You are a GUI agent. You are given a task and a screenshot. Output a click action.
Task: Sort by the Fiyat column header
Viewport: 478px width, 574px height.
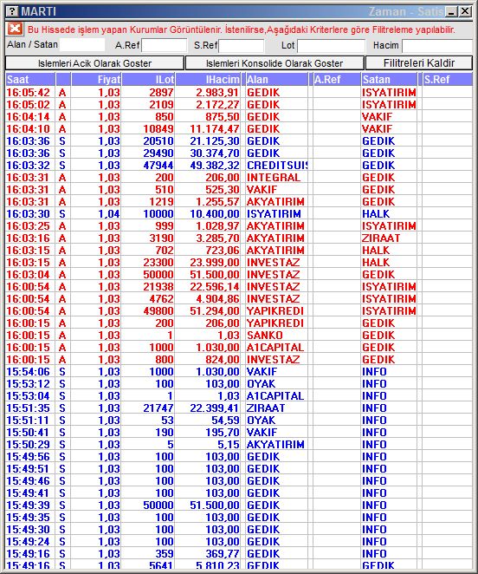pos(96,80)
